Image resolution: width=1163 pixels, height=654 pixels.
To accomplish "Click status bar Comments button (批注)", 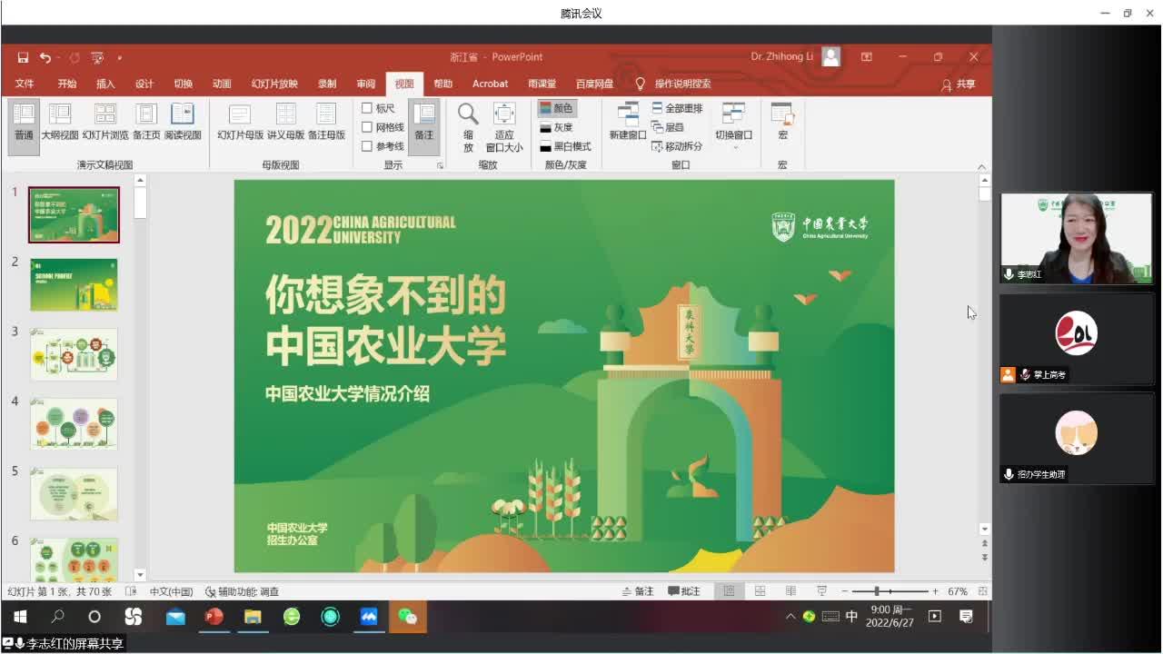I will click(x=684, y=591).
